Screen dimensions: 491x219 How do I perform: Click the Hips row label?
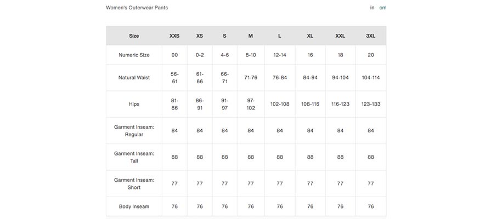click(x=134, y=104)
